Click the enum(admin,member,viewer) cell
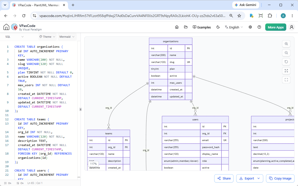Viewport: 298px width, 186px height. tap(181, 161)
